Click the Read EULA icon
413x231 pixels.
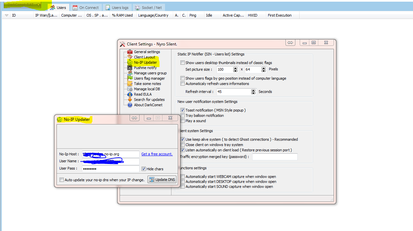coord(130,94)
